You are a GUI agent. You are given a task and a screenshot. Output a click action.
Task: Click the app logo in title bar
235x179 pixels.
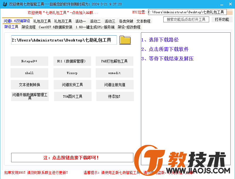(5, 4)
